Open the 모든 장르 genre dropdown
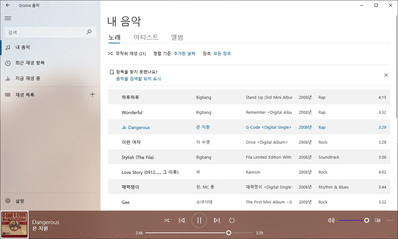 tap(222, 54)
